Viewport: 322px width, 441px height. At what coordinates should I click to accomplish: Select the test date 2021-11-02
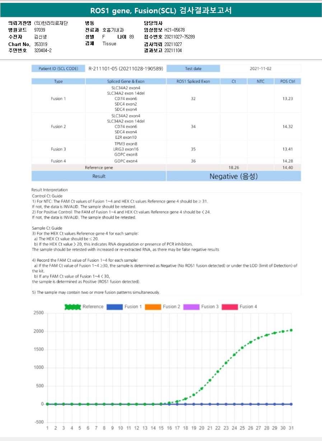(261, 68)
